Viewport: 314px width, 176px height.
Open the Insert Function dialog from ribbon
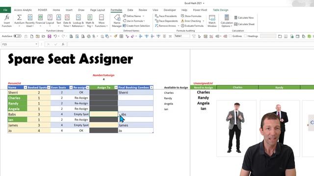point(6,21)
